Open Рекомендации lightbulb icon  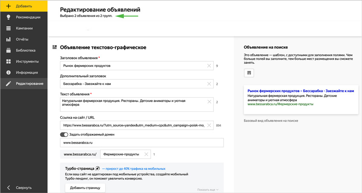point(9,17)
